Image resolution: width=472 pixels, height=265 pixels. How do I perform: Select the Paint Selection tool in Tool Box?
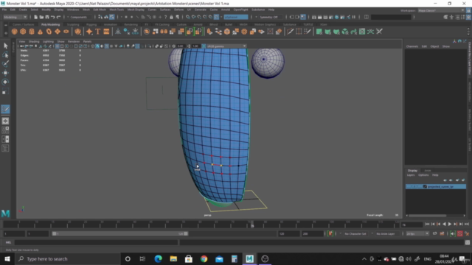tap(5, 64)
